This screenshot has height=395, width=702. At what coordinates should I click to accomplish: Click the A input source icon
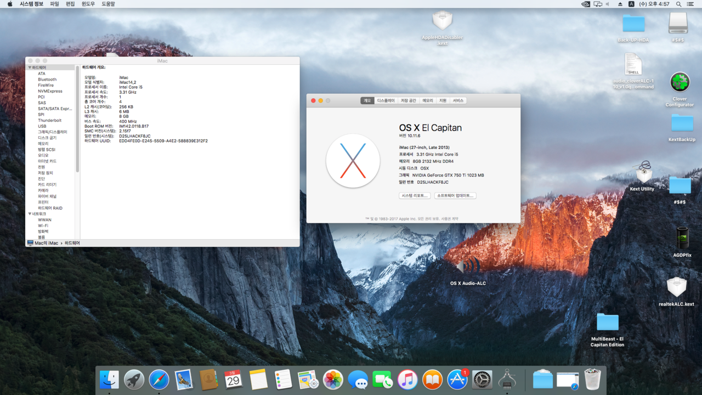631,4
